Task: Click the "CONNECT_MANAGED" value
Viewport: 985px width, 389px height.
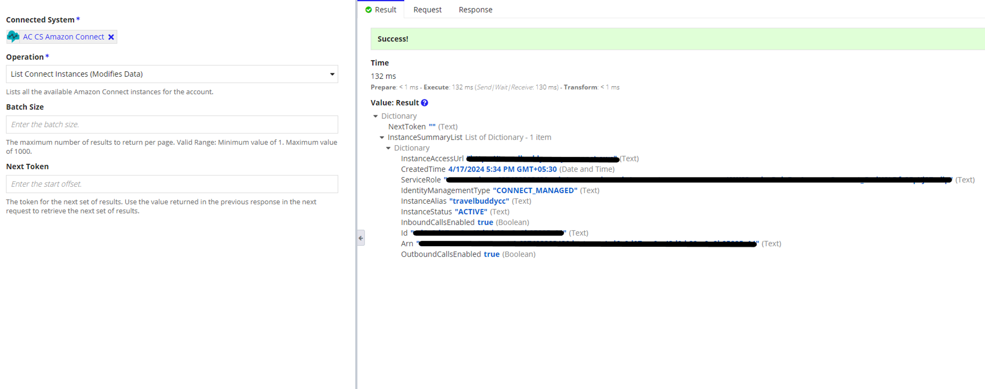Action: pyautogui.click(x=535, y=191)
